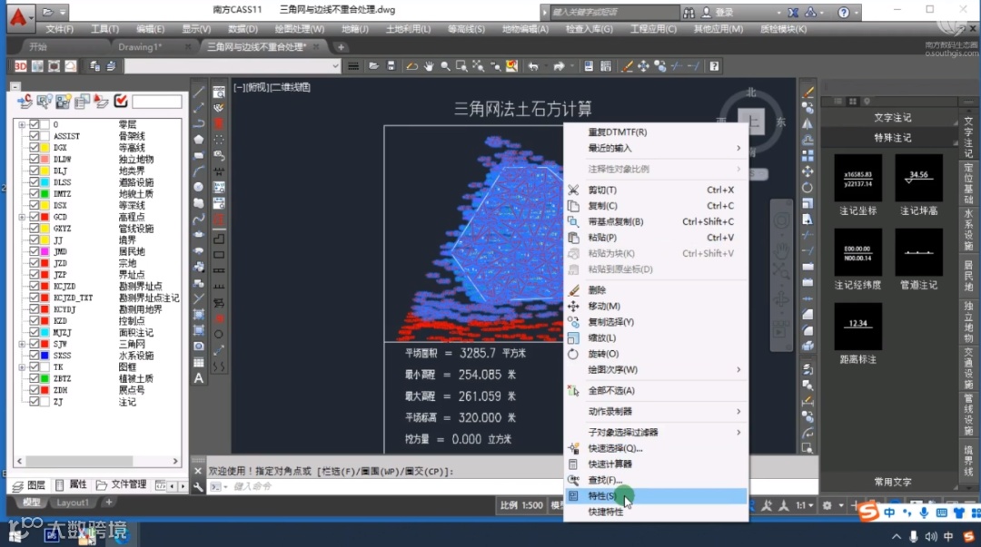Viewport: 981px width, 547px height.
Task: Click the Move cross-arrows toolbar icon
Action: (643, 66)
